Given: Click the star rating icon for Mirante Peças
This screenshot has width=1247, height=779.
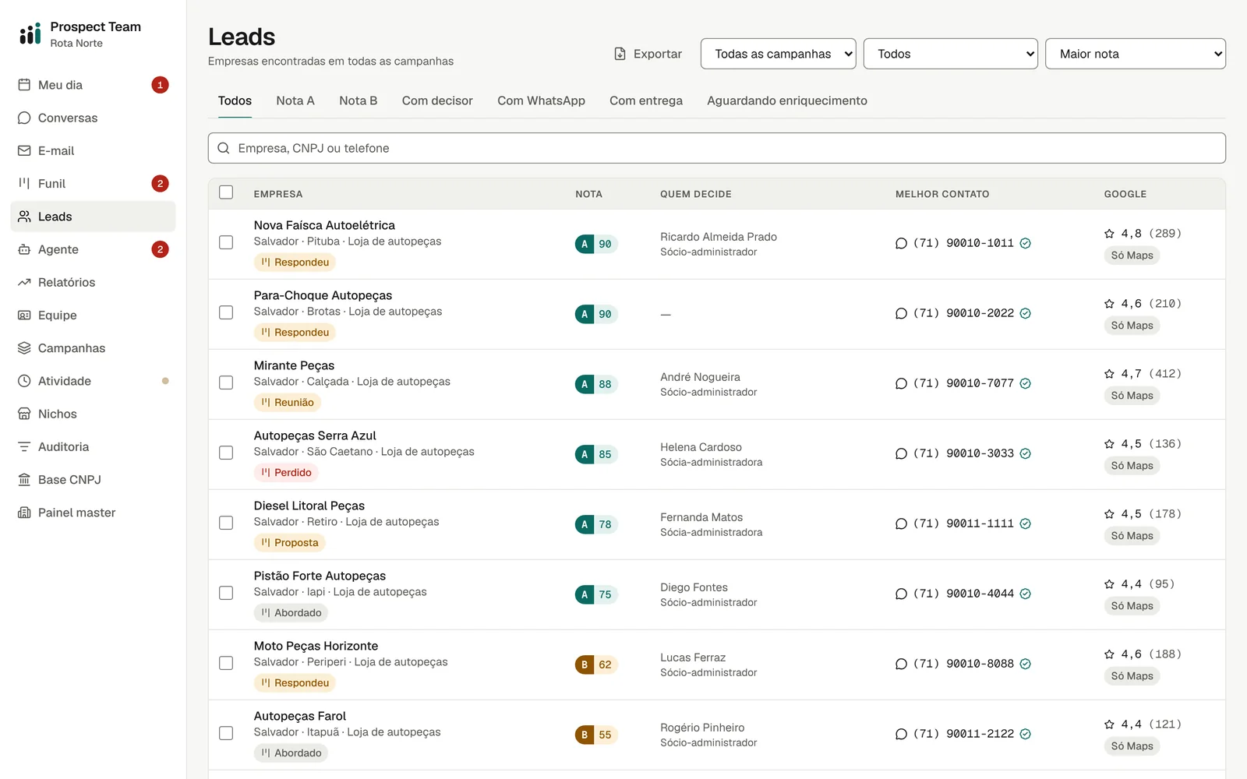Looking at the screenshot, I should [1109, 374].
